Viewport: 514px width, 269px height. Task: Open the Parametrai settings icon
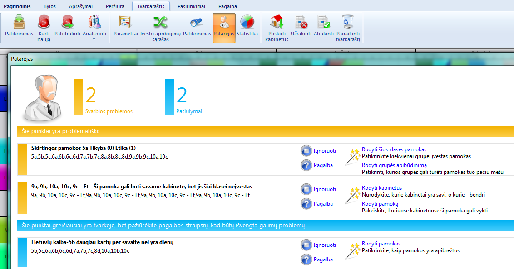tap(125, 23)
